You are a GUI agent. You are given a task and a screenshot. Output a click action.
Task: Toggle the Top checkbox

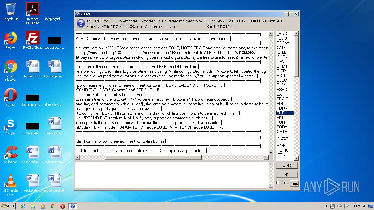pos(278,183)
